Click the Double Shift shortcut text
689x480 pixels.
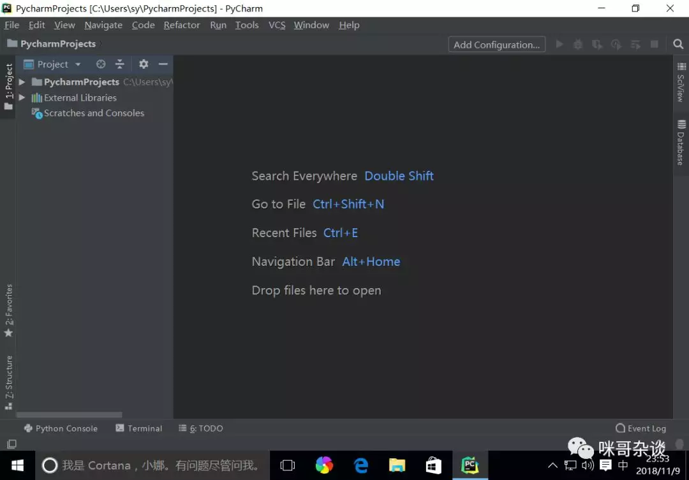point(399,176)
